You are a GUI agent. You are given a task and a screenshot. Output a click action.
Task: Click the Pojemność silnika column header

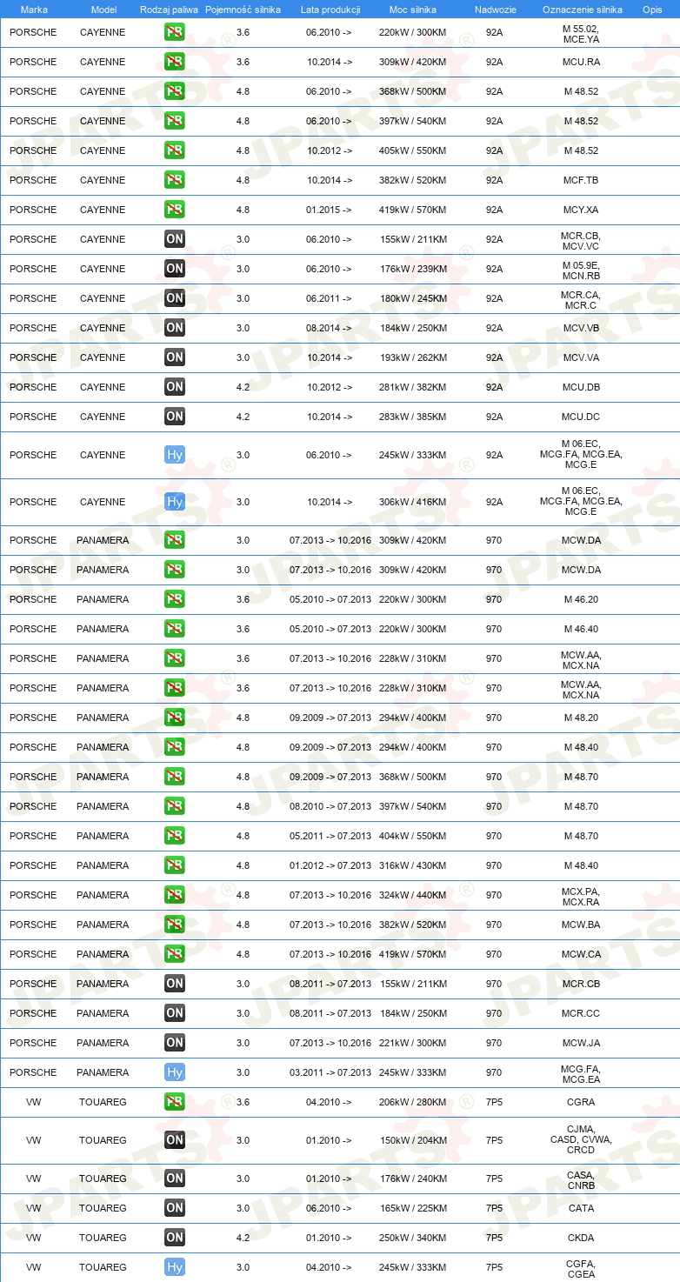point(243,10)
